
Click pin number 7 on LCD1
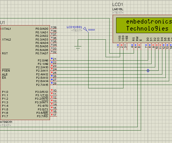[x=146, y=47]
